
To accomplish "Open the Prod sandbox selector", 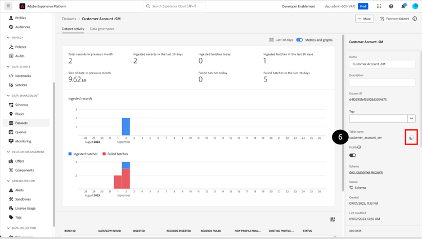I will 363,6.
